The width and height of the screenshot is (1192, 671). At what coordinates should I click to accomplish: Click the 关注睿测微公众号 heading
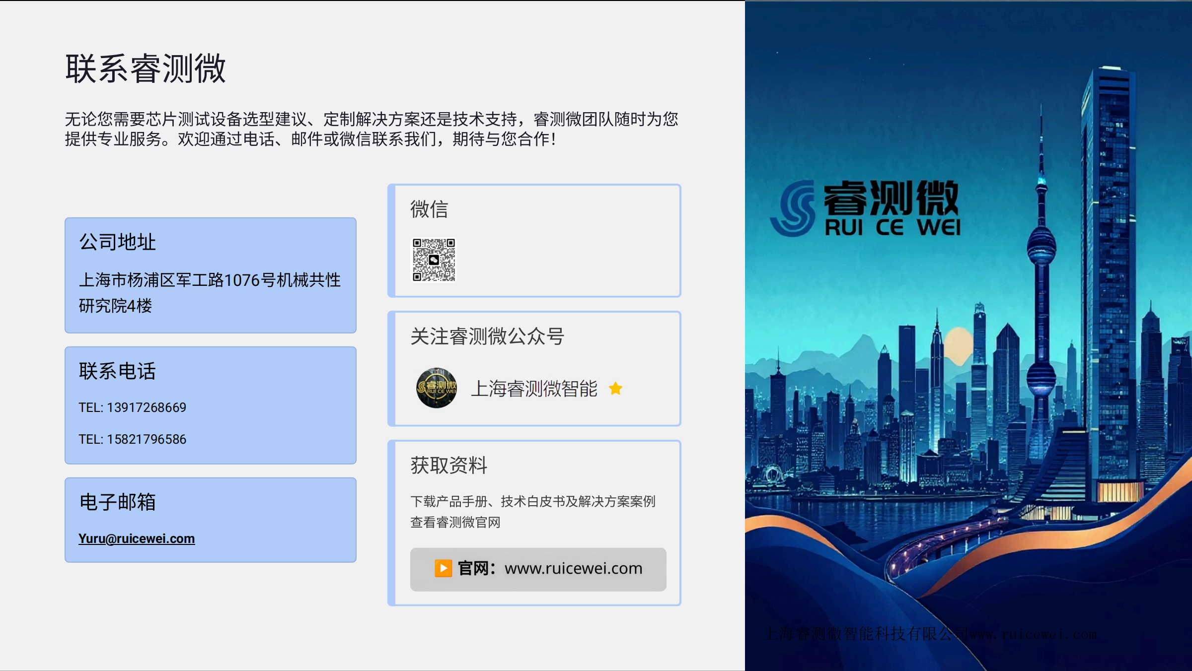[487, 336]
